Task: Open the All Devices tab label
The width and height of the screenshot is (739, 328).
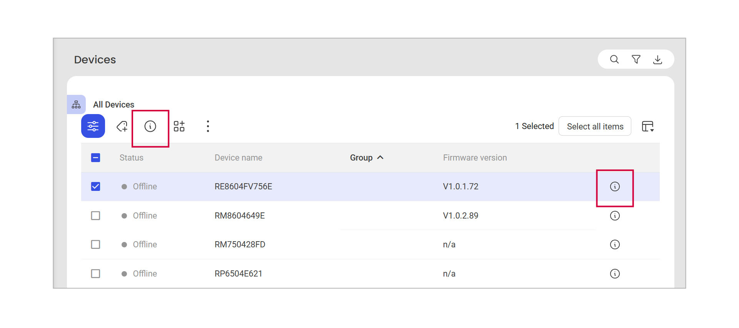Action: click(113, 104)
